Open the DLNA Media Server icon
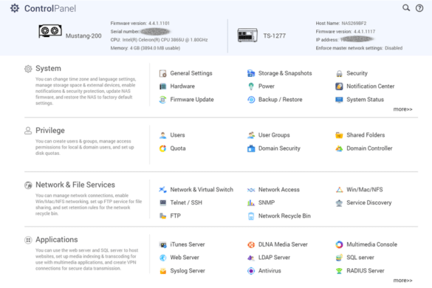Screen dimensions: 432x288 (251, 244)
